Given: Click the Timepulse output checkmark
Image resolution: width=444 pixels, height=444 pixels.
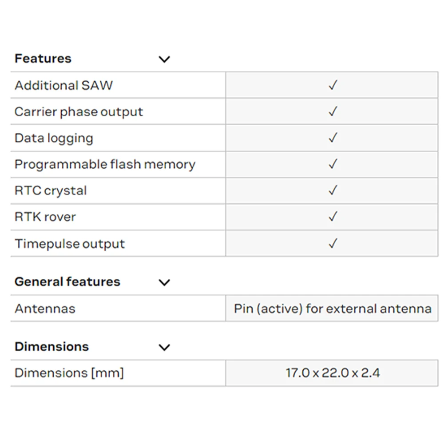Looking at the screenshot, I should [x=333, y=243].
